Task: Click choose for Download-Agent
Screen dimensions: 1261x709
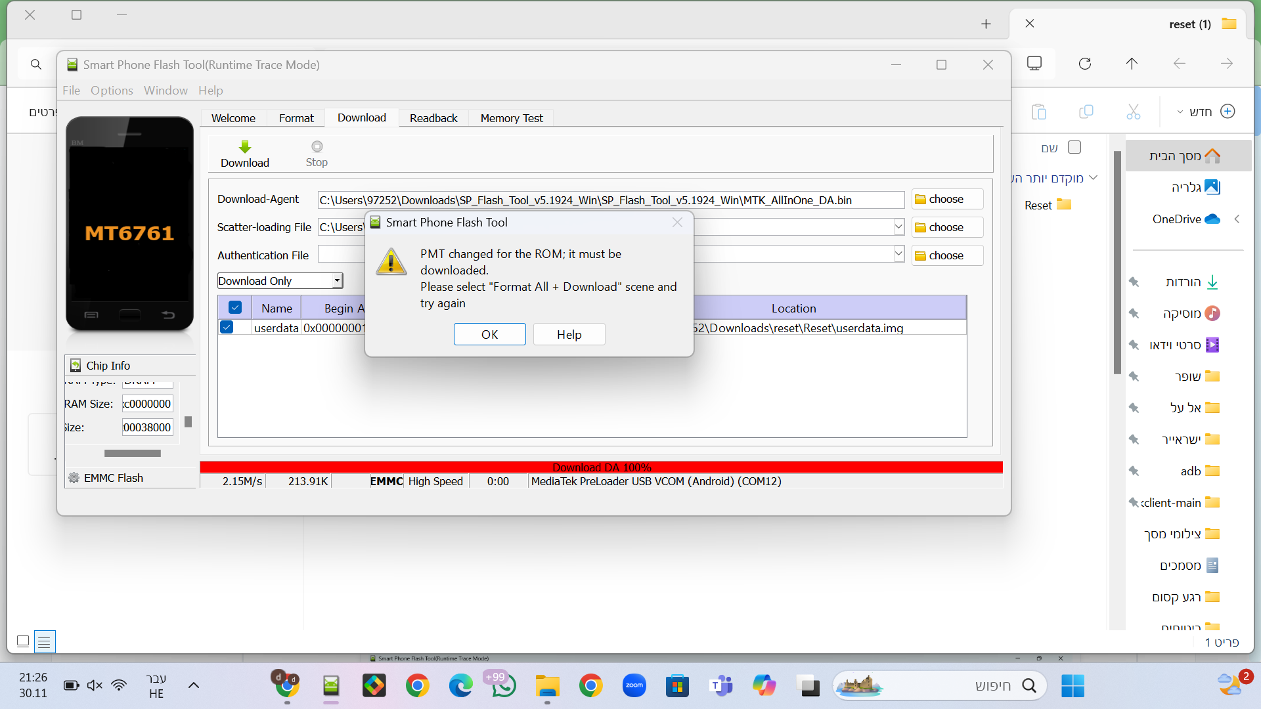Action: click(x=947, y=199)
